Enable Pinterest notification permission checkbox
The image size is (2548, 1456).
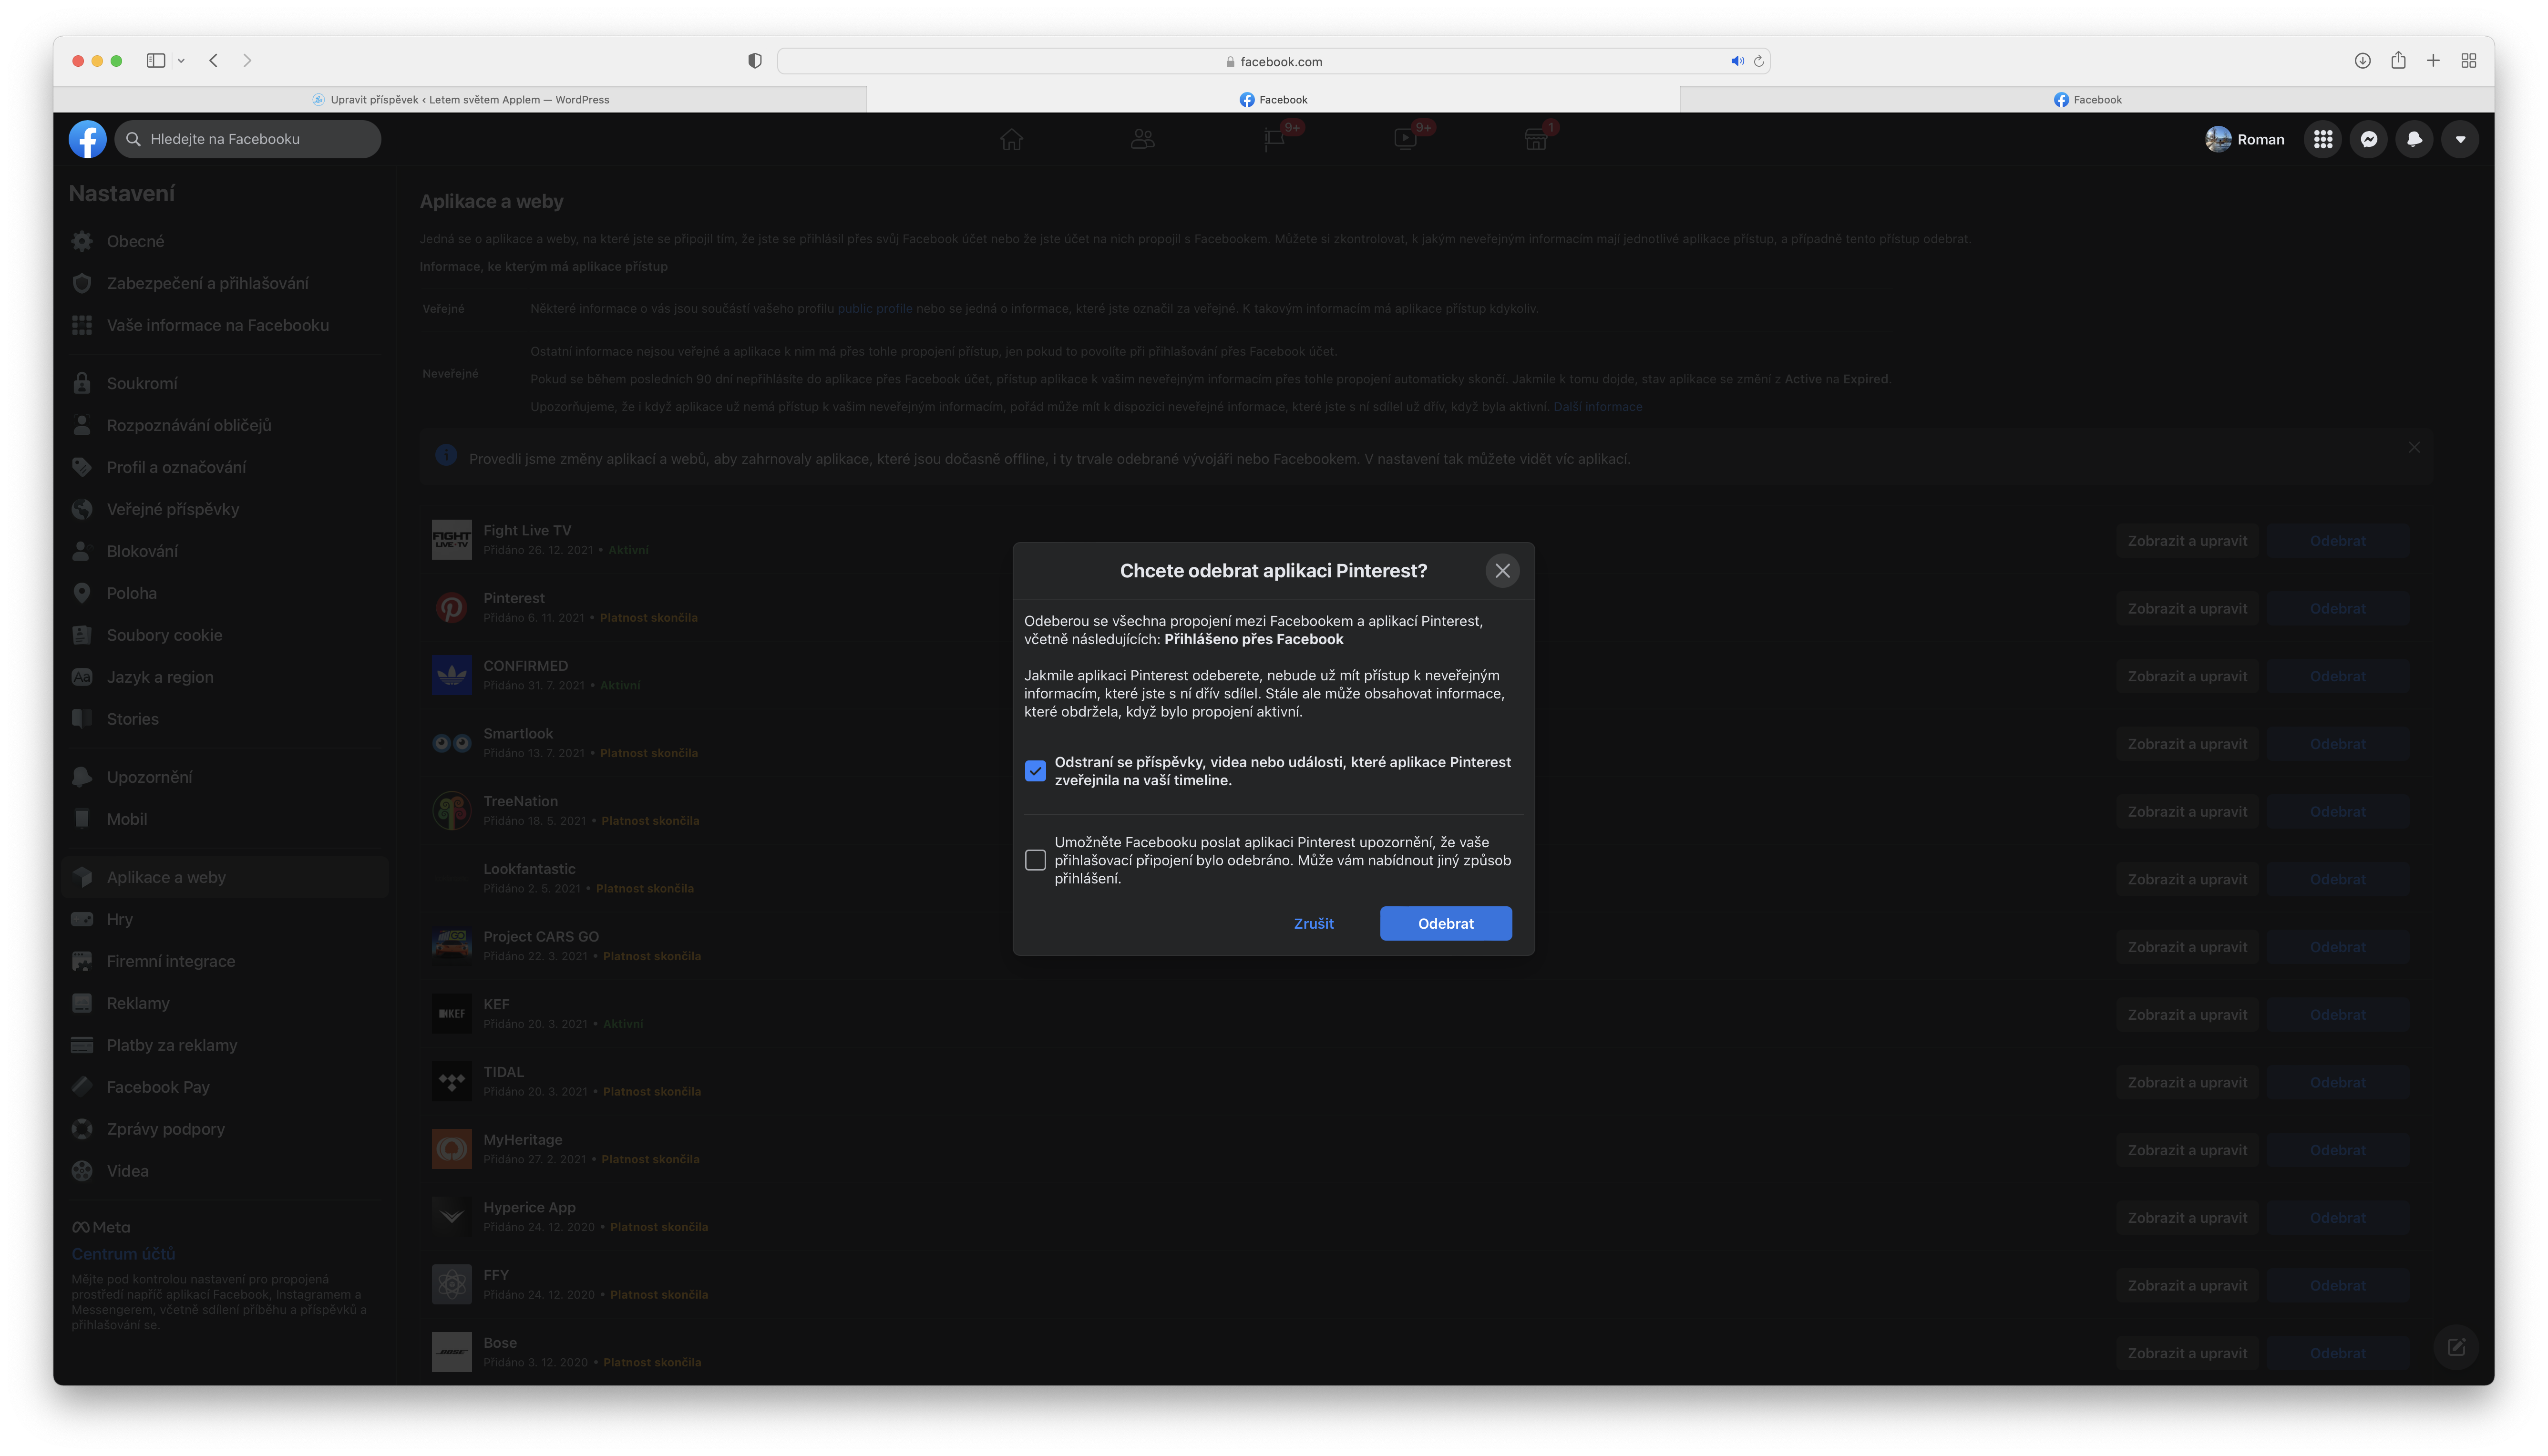pos(1035,860)
